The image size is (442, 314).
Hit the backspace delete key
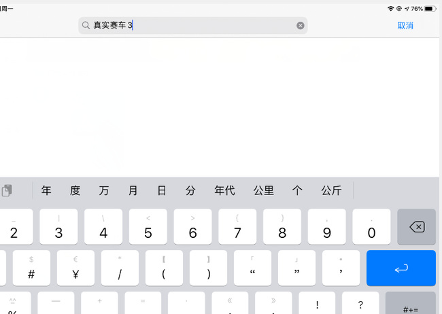click(416, 226)
